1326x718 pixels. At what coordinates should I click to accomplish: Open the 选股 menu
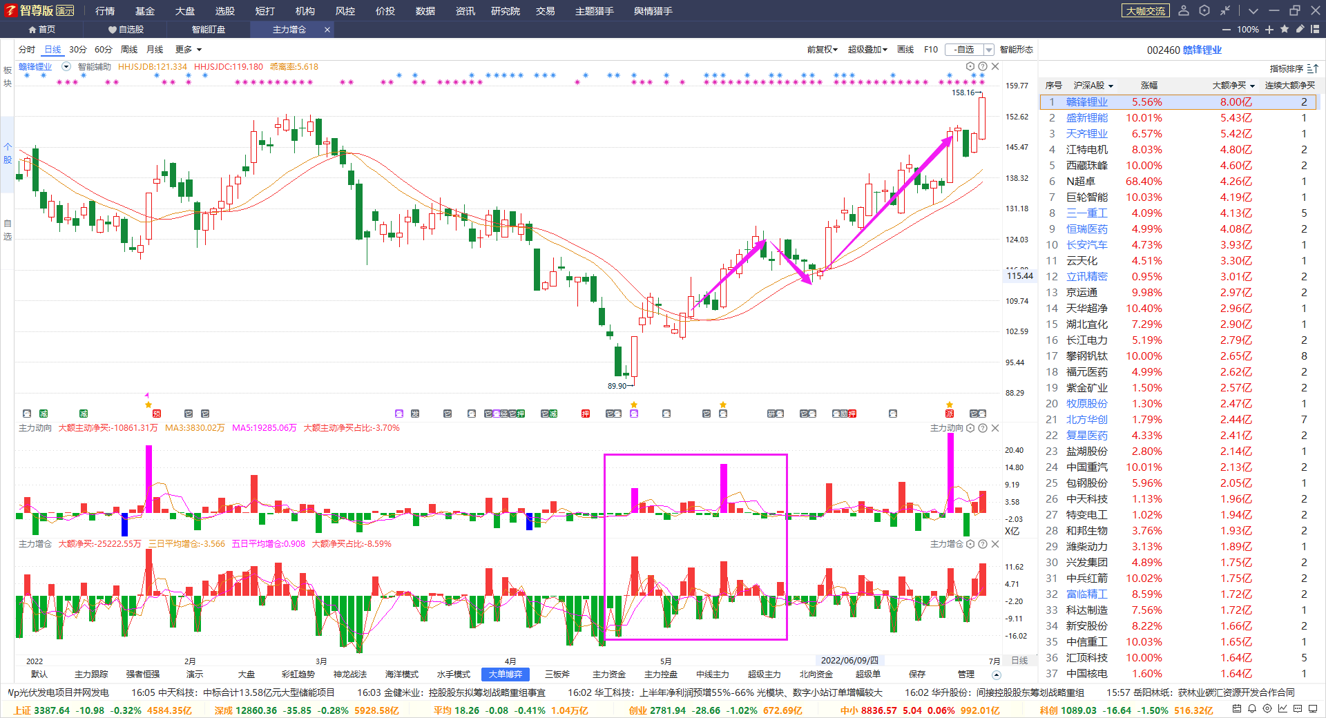point(225,11)
